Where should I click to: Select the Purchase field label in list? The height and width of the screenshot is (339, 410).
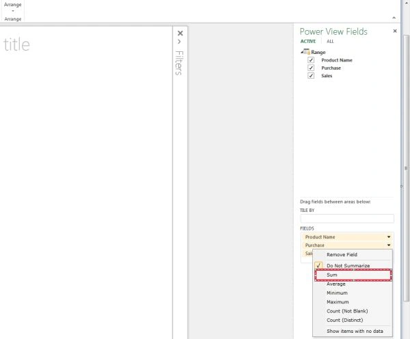point(331,68)
